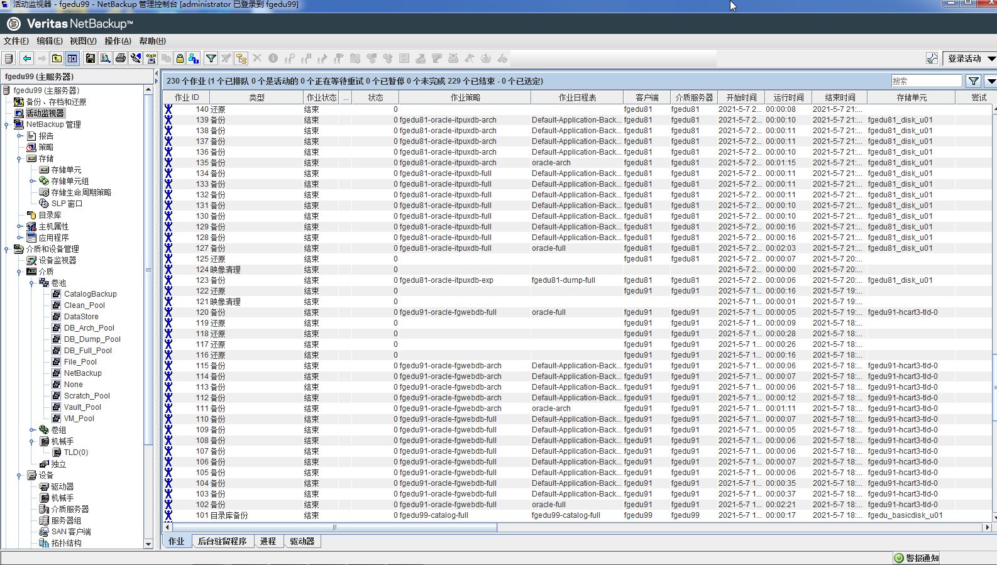
Task: Click the funnel filter icon in toolbar
Action: (x=211, y=58)
